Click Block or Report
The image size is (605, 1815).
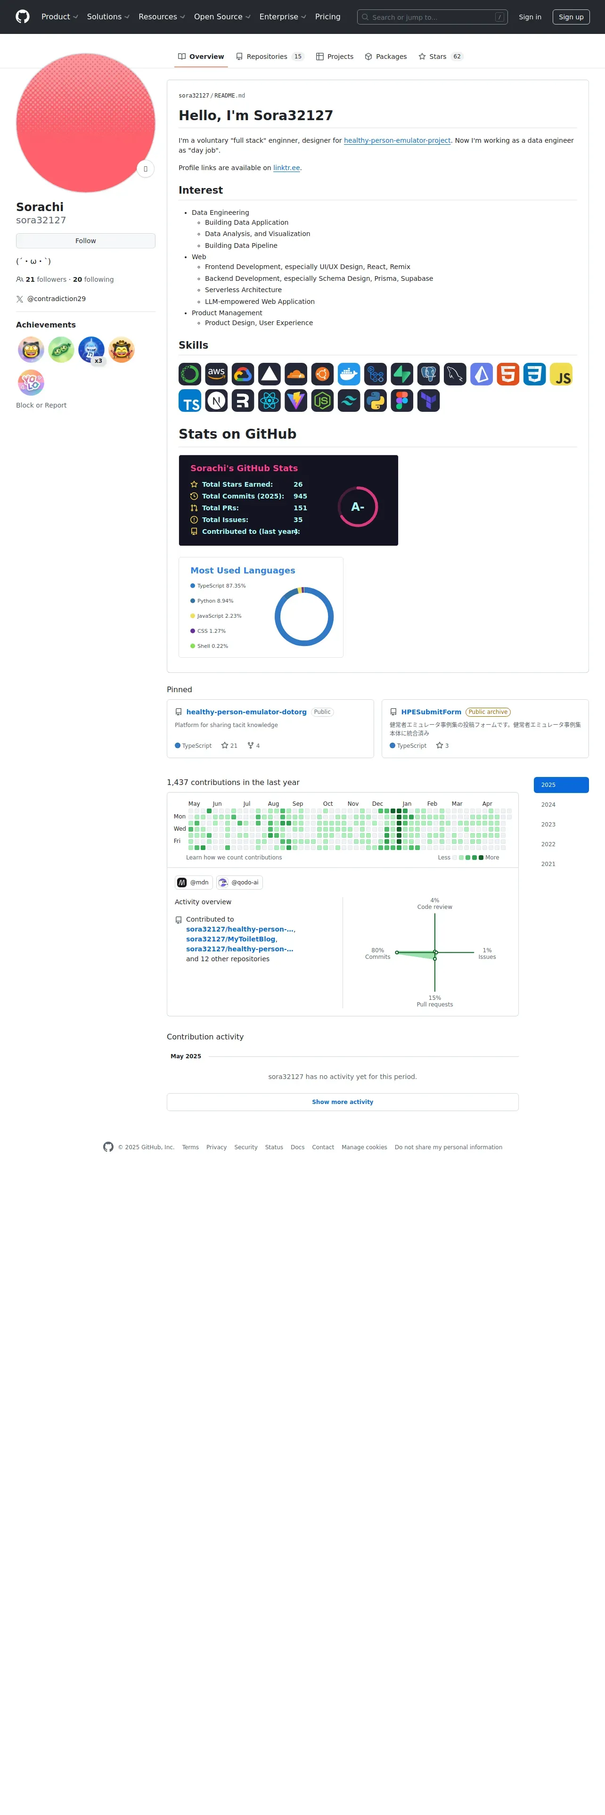[x=41, y=405]
